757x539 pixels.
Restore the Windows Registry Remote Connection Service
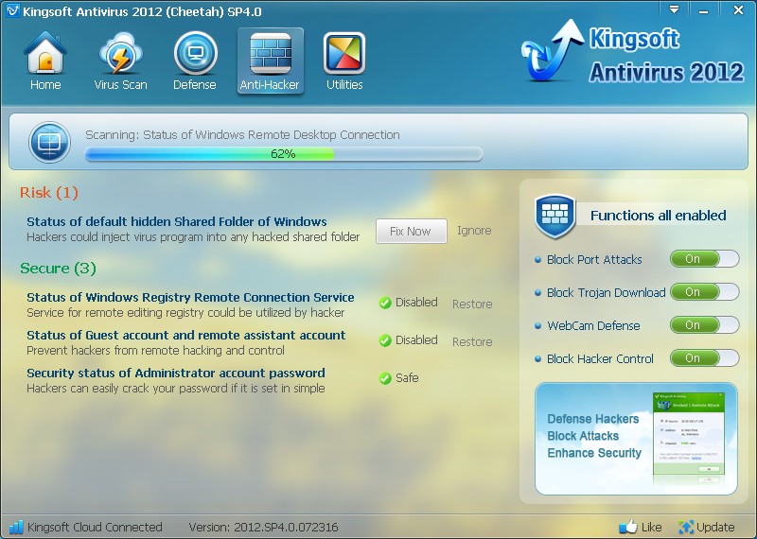[x=472, y=304]
